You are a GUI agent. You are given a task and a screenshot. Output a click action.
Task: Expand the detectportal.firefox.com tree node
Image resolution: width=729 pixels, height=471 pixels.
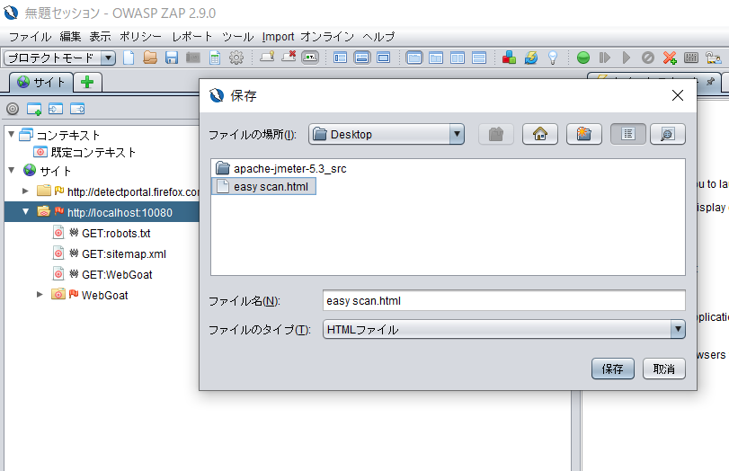pos(25,191)
